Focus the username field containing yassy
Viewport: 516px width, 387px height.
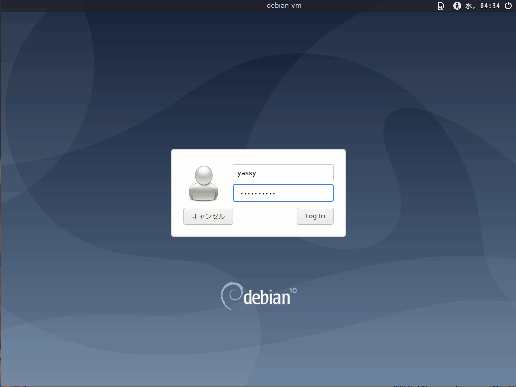click(x=283, y=173)
